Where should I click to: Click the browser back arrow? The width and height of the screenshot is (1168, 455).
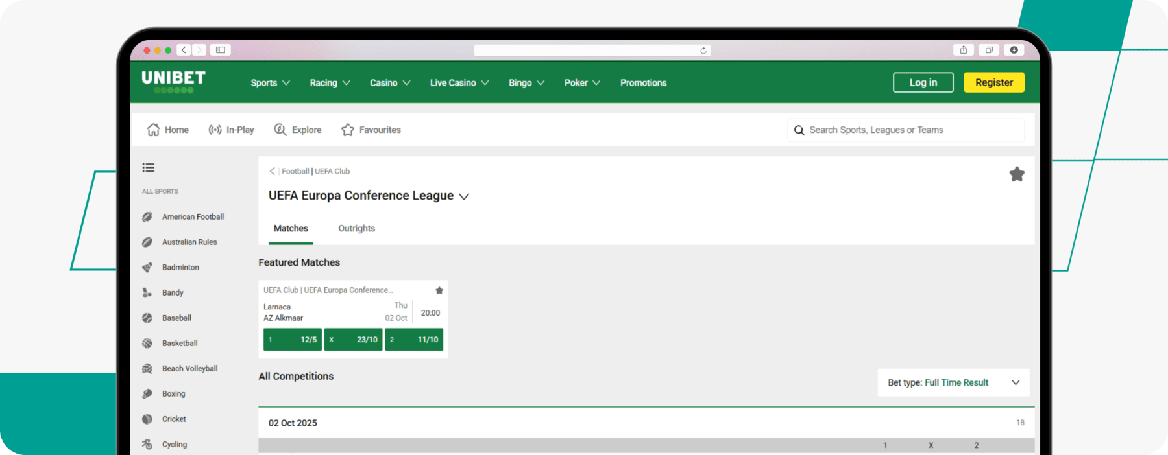[x=184, y=50]
